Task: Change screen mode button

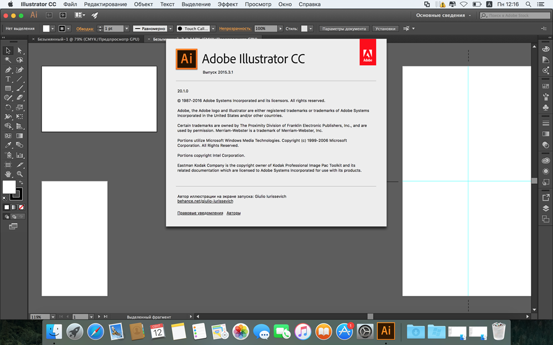Action: tap(13, 226)
